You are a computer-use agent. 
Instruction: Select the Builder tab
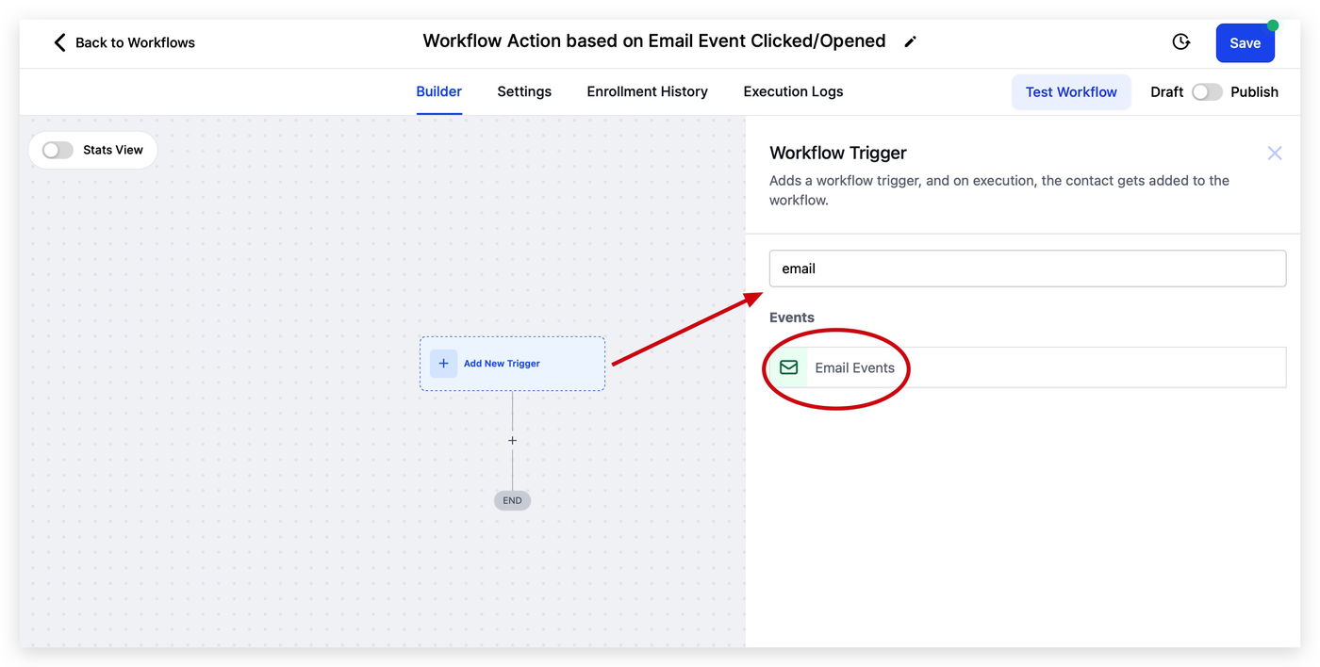438,91
